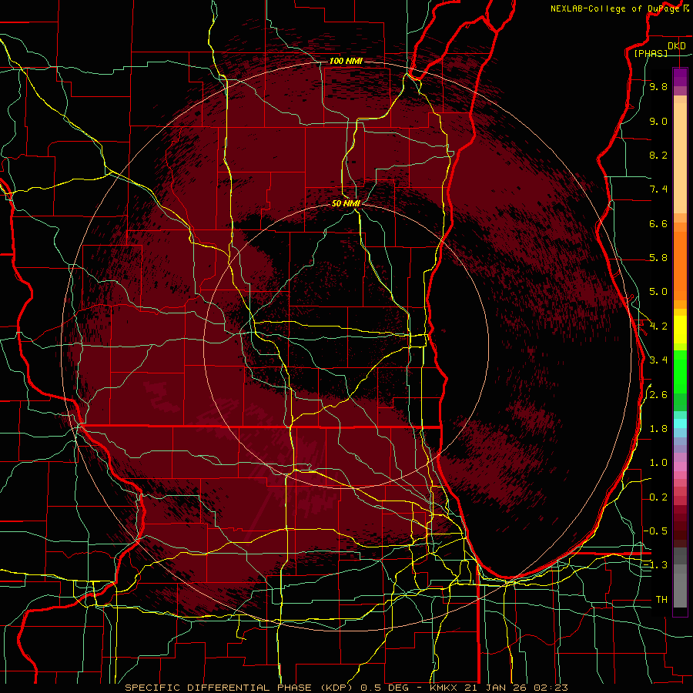Screen dimensions: 693x693
Task: Click the -0.5 legend value
Action: (x=656, y=531)
